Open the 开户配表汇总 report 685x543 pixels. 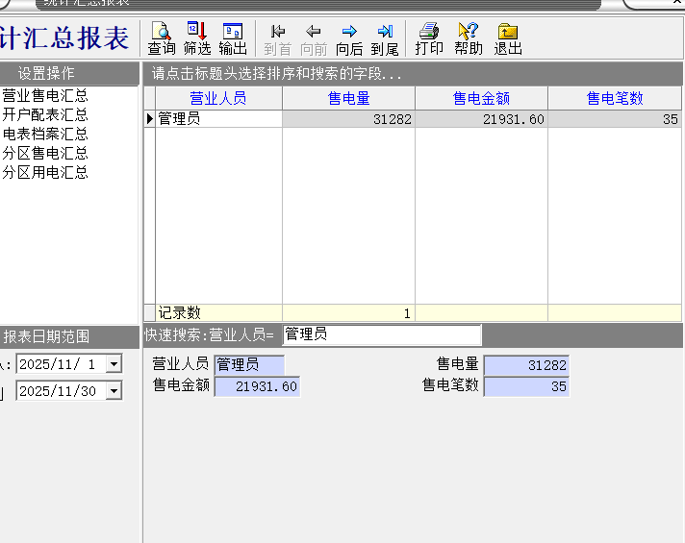point(45,115)
